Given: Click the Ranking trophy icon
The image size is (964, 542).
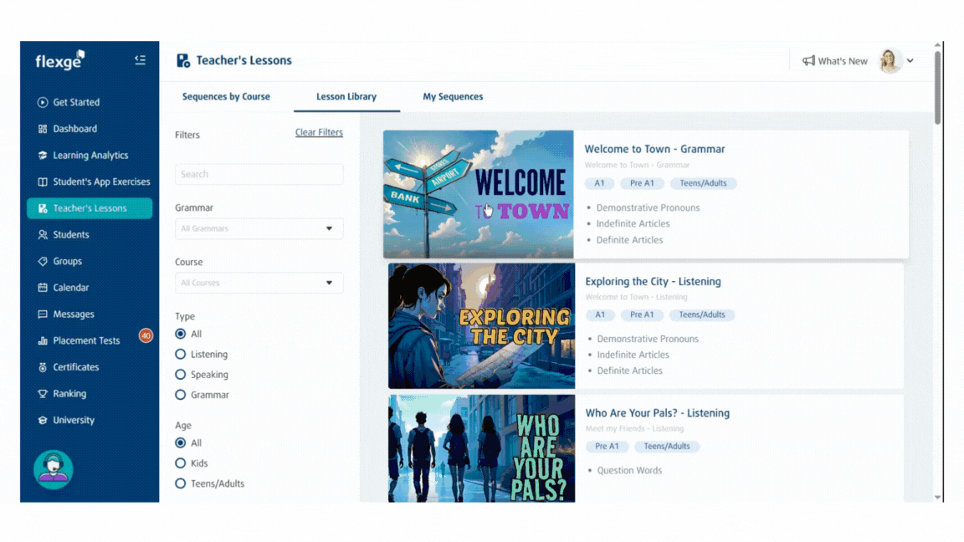Looking at the screenshot, I should coord(43,394).
